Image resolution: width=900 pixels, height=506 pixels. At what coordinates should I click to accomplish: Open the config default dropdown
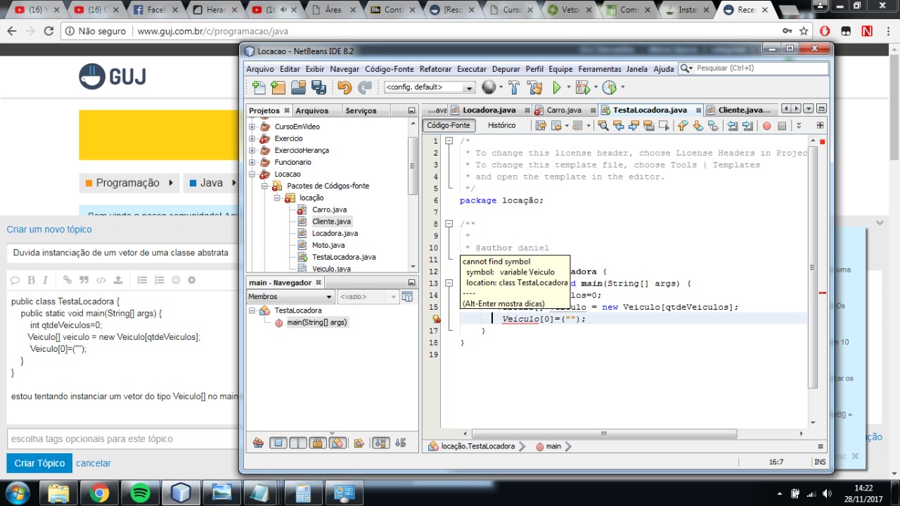(x=430, y=87)
